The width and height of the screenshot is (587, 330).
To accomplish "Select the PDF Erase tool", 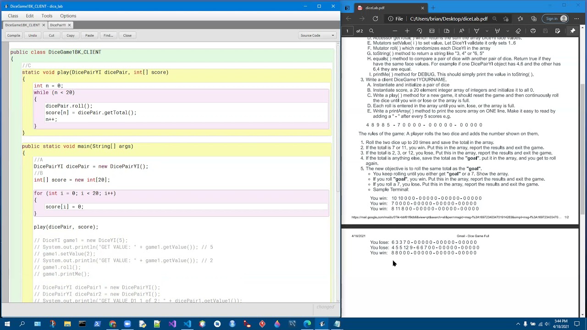I will point(518,31).
